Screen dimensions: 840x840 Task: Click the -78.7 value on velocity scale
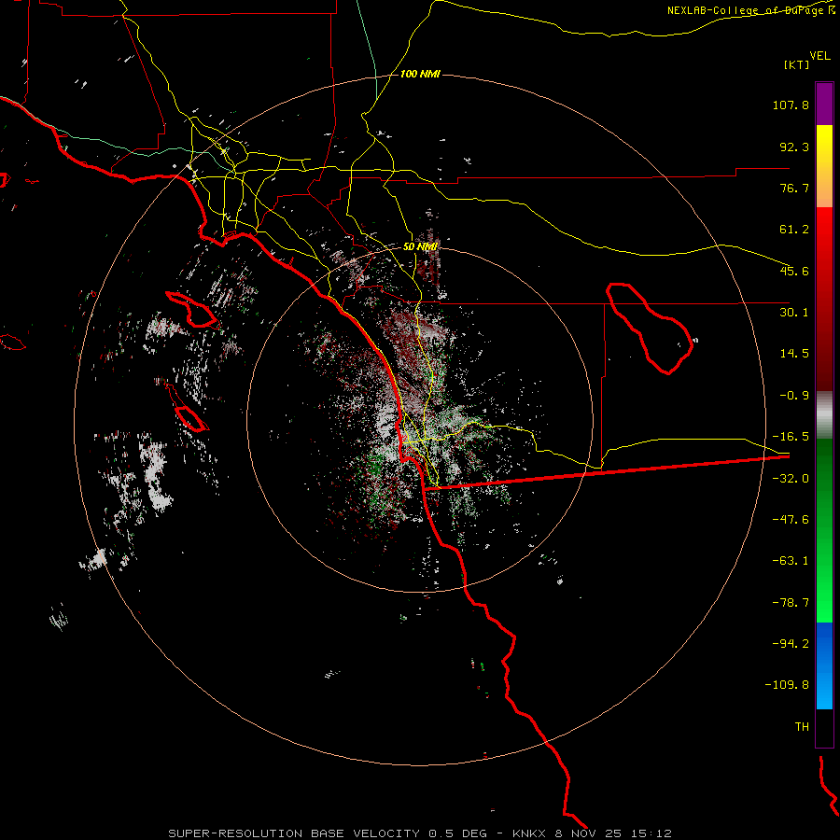(x=791, y=603)
